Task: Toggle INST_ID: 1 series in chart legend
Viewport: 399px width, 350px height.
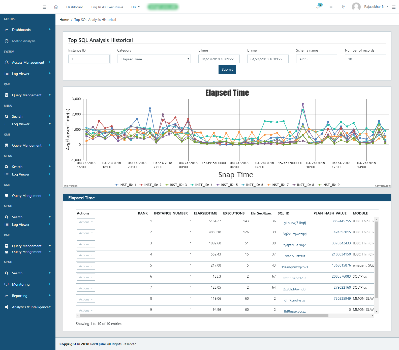Action: (126, 185)
